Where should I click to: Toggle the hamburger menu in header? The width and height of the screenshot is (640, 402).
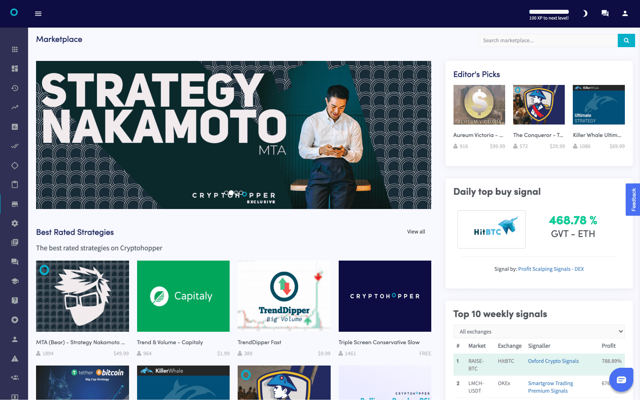click(x=38, y=14)
